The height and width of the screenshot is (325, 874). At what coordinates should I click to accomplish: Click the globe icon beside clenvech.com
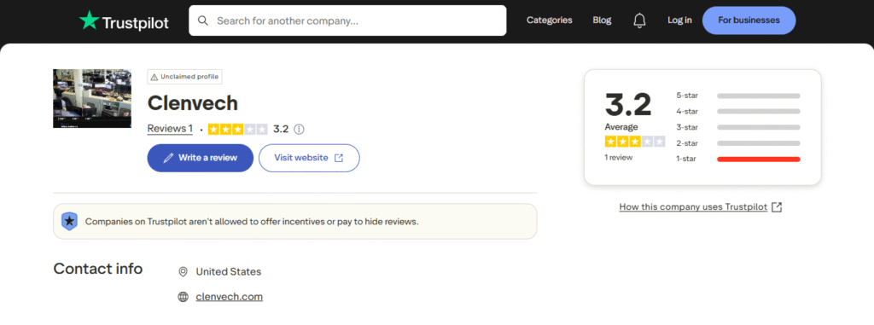(183, 297)
